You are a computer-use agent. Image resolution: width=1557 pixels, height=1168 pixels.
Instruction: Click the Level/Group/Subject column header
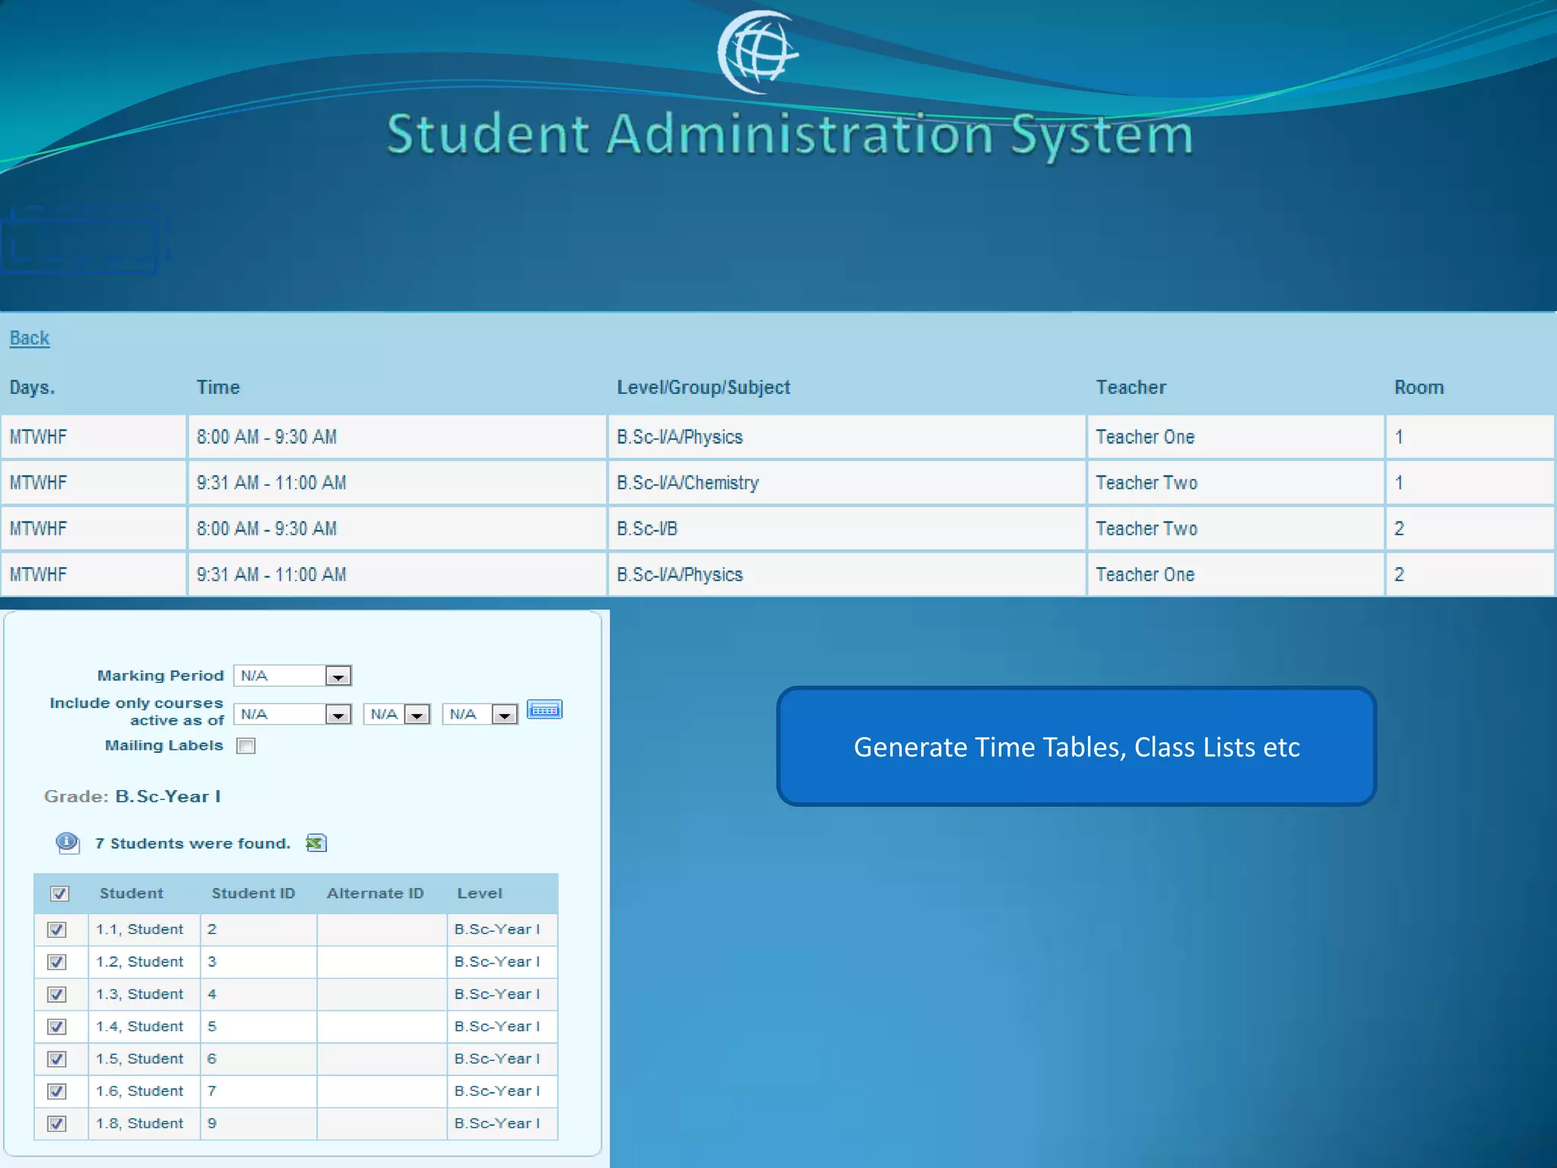click(703, 387)
